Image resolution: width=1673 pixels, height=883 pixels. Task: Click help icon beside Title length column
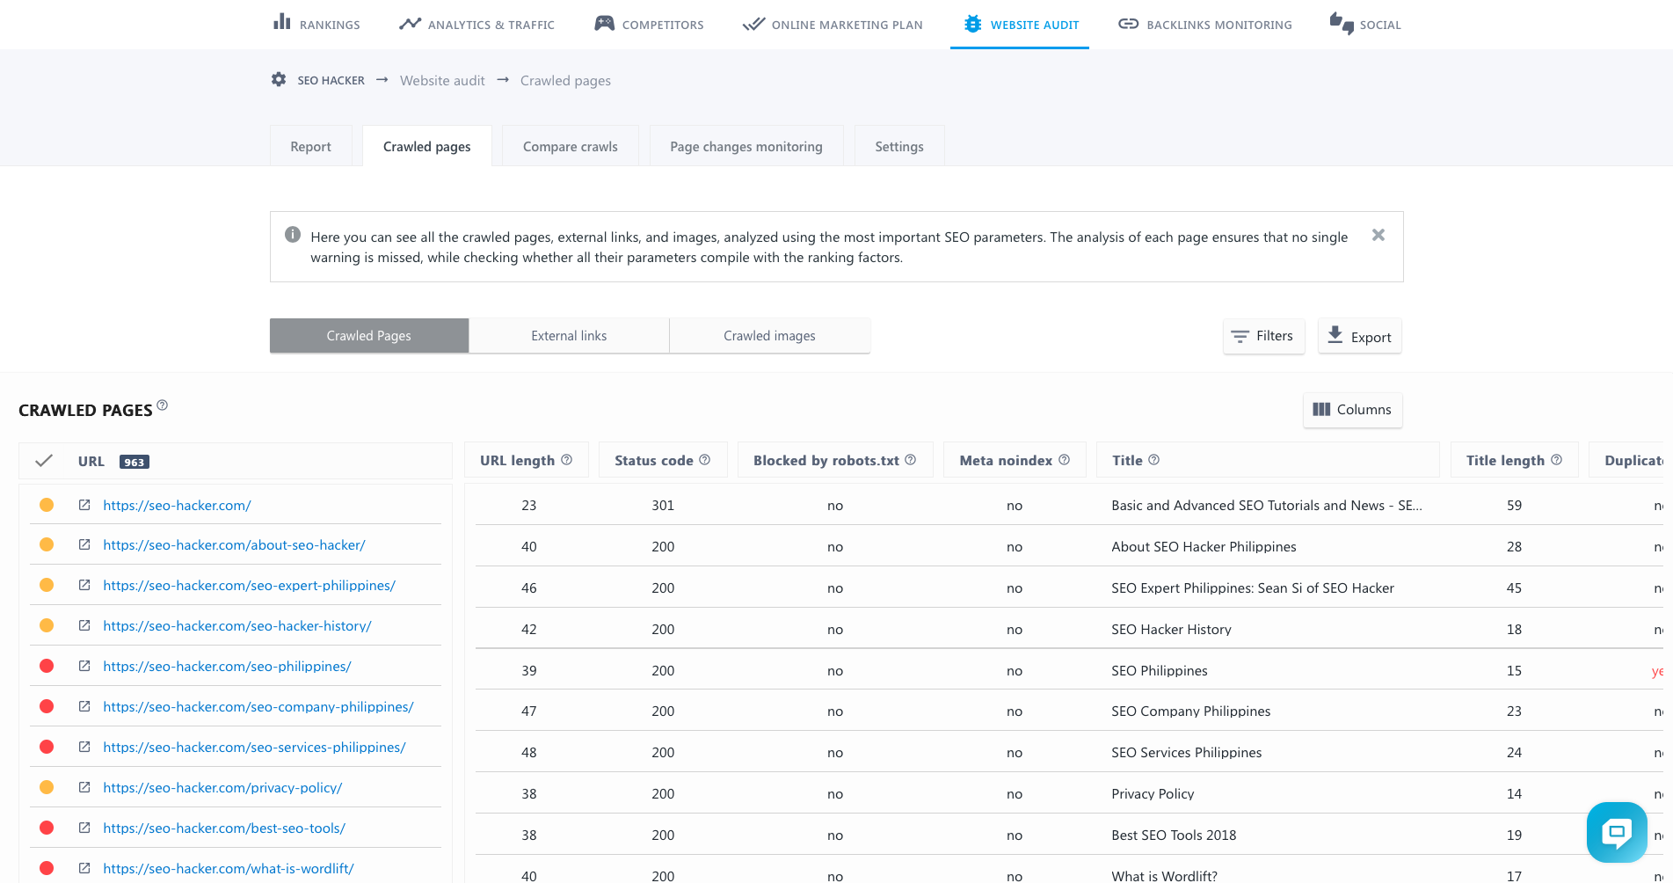coord(1556,460)
